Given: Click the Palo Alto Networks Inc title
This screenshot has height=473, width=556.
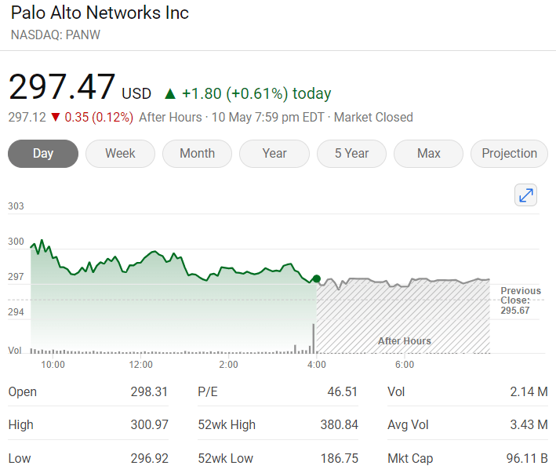Looking at the screenshot, I should [100, 13].
